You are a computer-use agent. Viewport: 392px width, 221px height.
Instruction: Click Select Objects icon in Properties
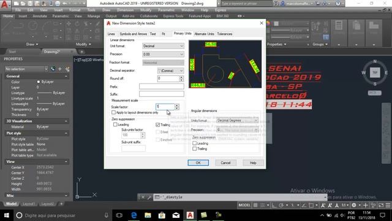pos(60,69)
